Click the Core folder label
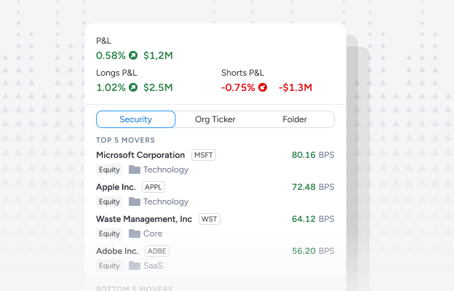 point(153,234)
